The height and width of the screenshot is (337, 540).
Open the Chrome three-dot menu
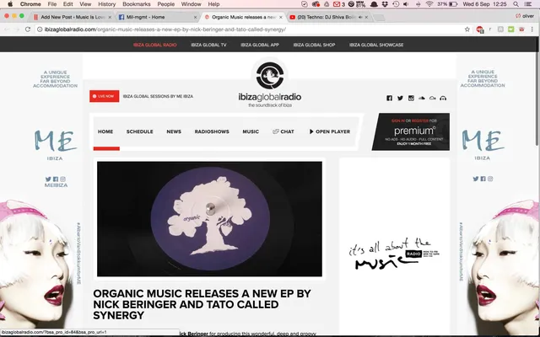pyautogui.click(x=532, y=29)
